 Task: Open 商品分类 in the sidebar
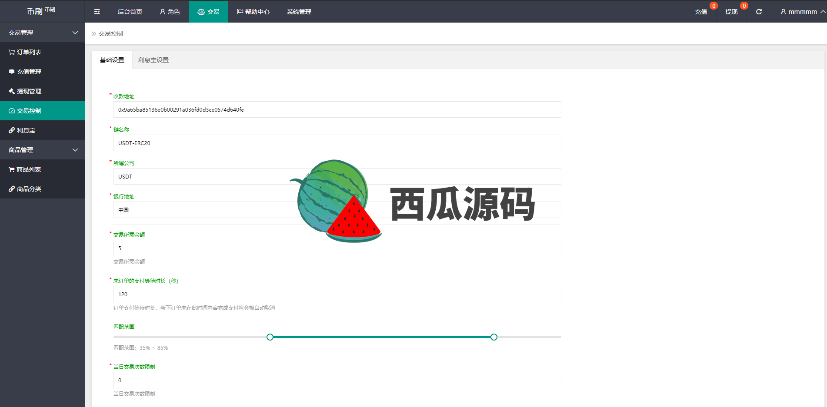tap(42, 189)
